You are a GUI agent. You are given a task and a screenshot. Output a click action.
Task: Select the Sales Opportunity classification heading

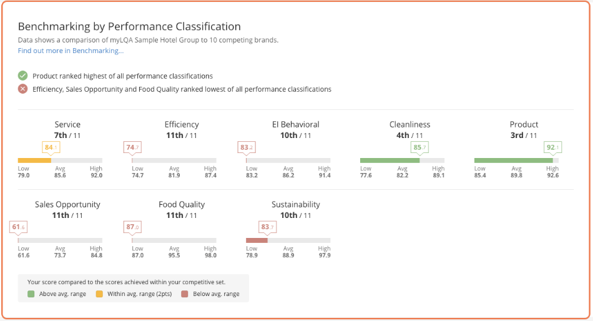[x=67, y=204]
